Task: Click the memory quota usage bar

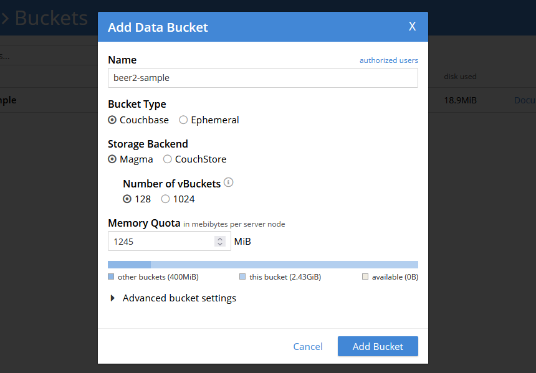Action: click(x=263, y=265)
